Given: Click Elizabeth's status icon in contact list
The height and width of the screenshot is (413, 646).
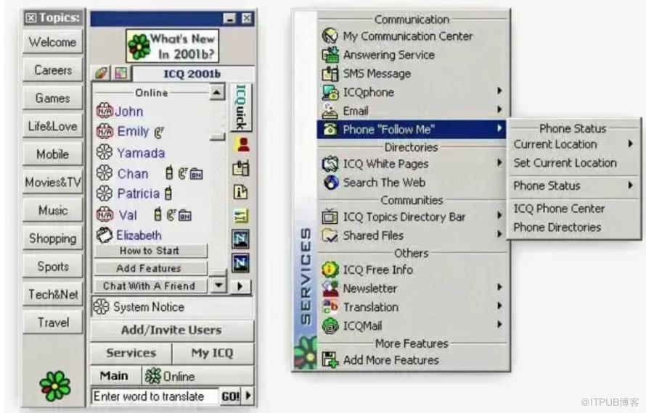Looking at the screenshot, I should 105,235.
